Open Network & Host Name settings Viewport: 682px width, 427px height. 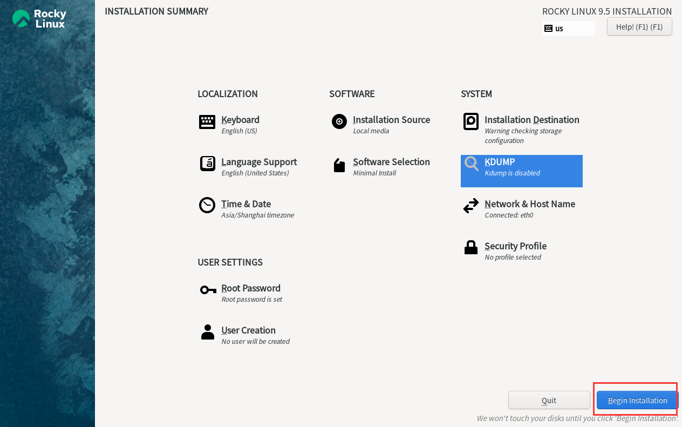coord(529,204)
